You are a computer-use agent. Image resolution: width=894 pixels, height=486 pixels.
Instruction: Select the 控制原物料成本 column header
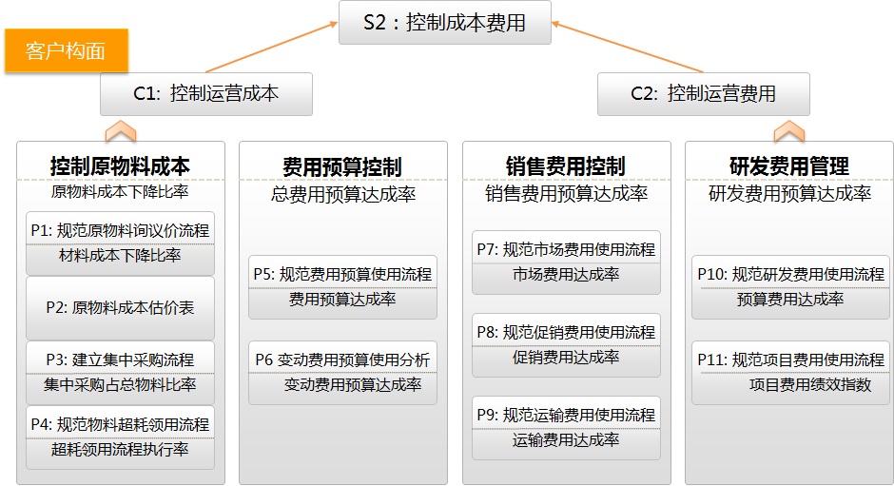point(120,166)
